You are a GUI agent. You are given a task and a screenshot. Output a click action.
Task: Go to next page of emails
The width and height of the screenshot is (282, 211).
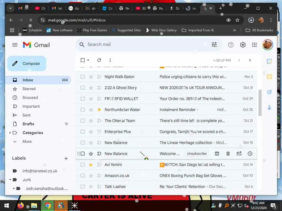(250, 60)
